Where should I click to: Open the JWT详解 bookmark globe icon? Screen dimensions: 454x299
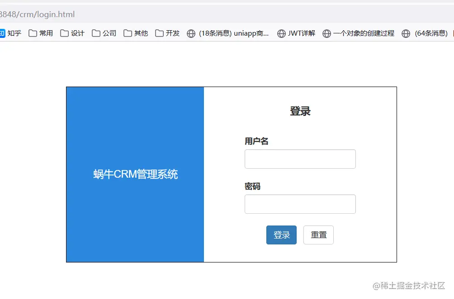(x=282, y=33)
